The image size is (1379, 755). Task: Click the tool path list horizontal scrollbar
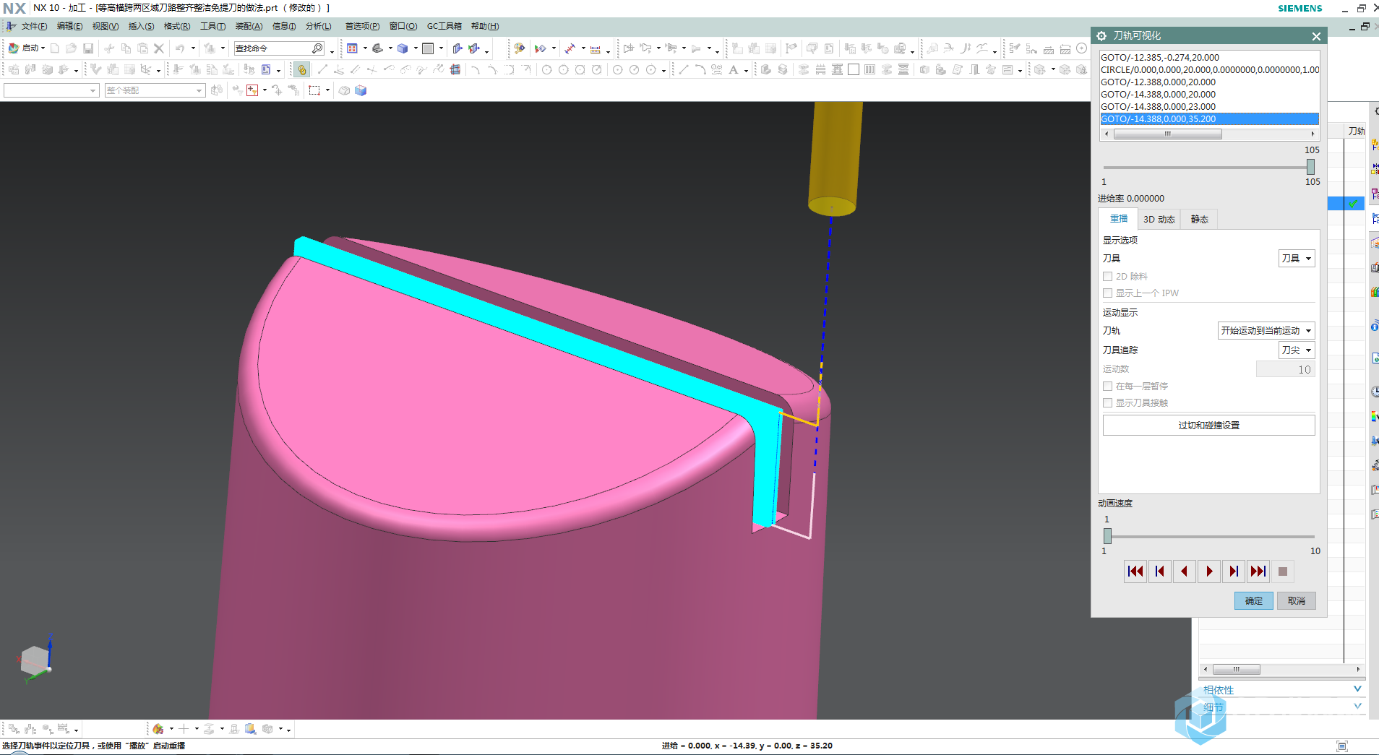1167,134
